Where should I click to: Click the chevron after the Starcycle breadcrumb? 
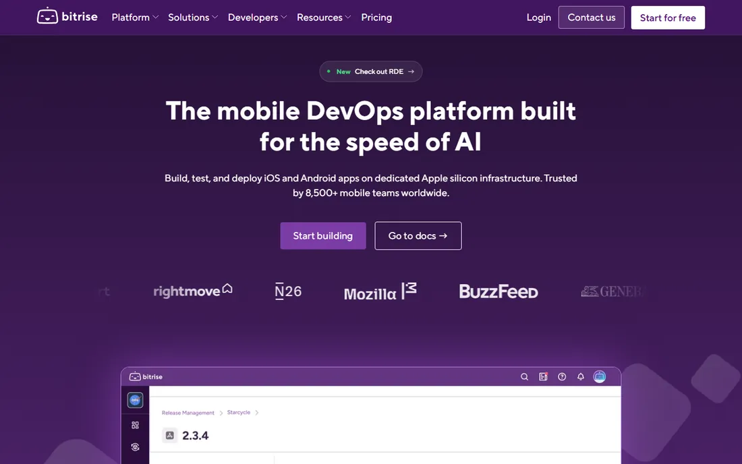pyautogui.click(x=257, y=413)
